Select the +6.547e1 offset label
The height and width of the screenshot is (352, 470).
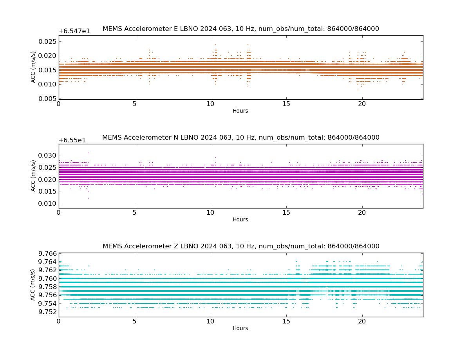(x=74, y=31)
